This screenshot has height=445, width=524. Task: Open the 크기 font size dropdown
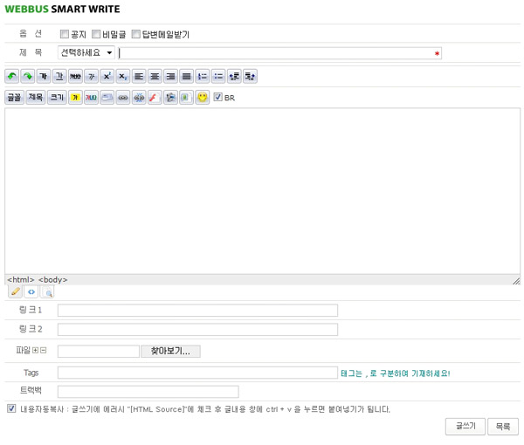point(57,98)
